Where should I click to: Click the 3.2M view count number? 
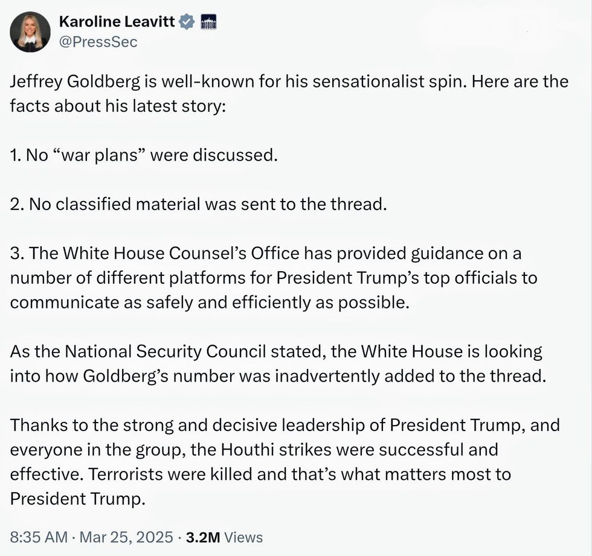202,537
